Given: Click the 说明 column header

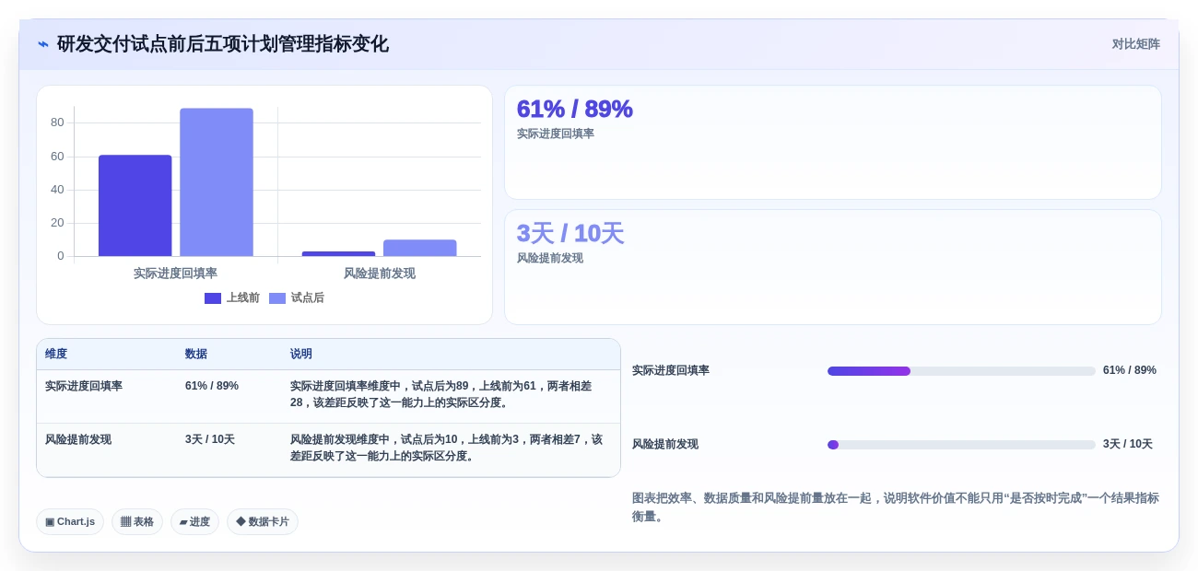Looking at the screenshot, I should click(301, 354).
